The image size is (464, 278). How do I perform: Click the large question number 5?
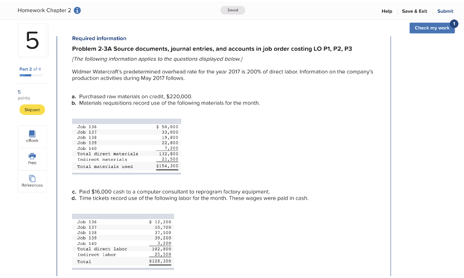pyautogui.click(x=32, y=40)
